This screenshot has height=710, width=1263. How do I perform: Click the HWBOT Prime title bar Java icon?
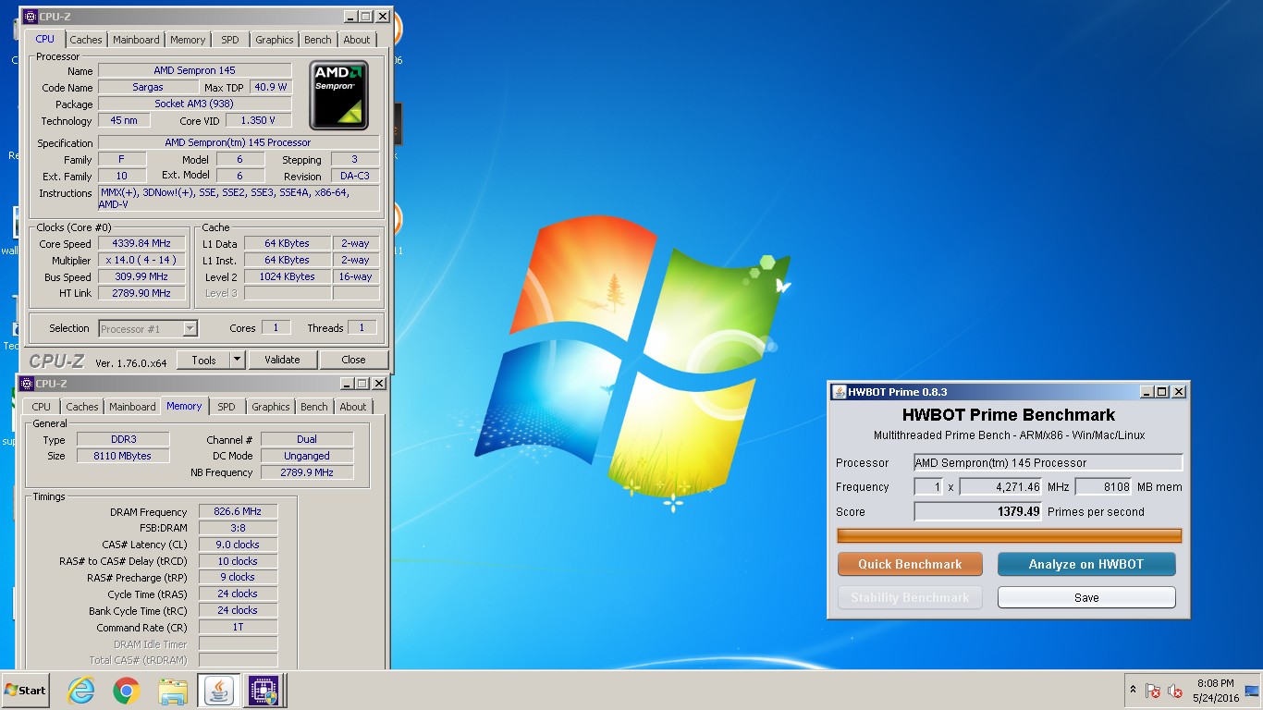click(839, 392)
